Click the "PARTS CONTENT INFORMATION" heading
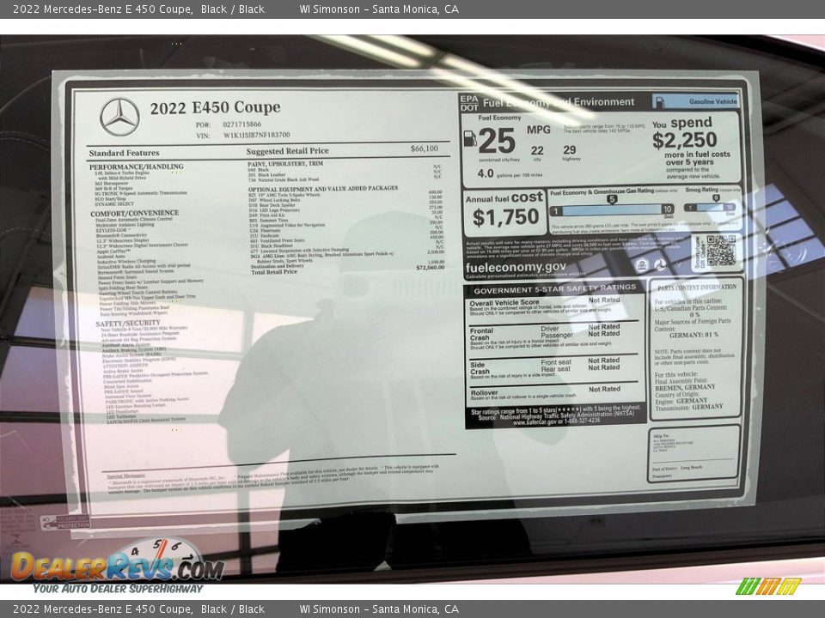Image resolution: width=825 pixels, height=618 pixels. [697, 288]
